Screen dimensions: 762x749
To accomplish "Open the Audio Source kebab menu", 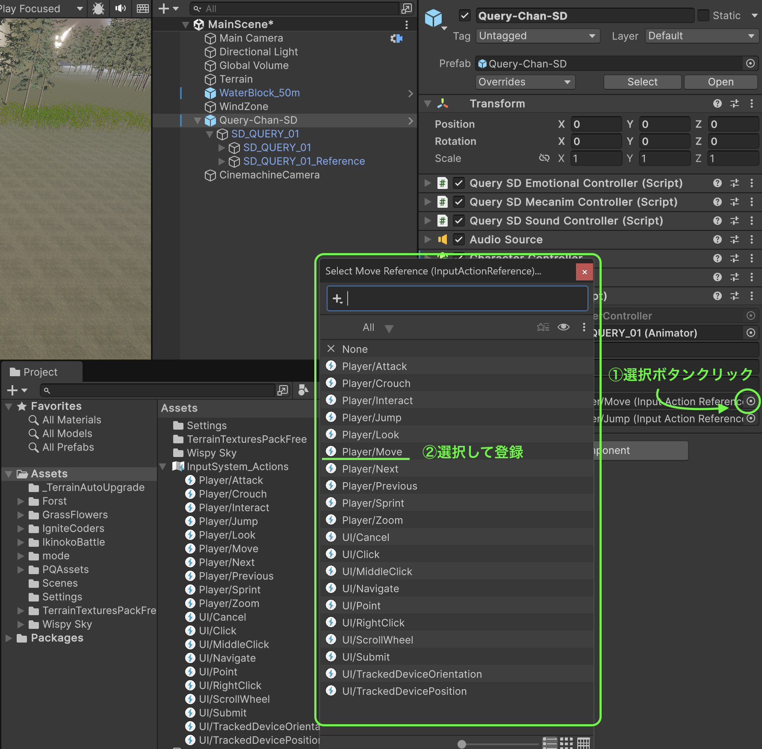I will pyautogui.click(x=752, y=239).
